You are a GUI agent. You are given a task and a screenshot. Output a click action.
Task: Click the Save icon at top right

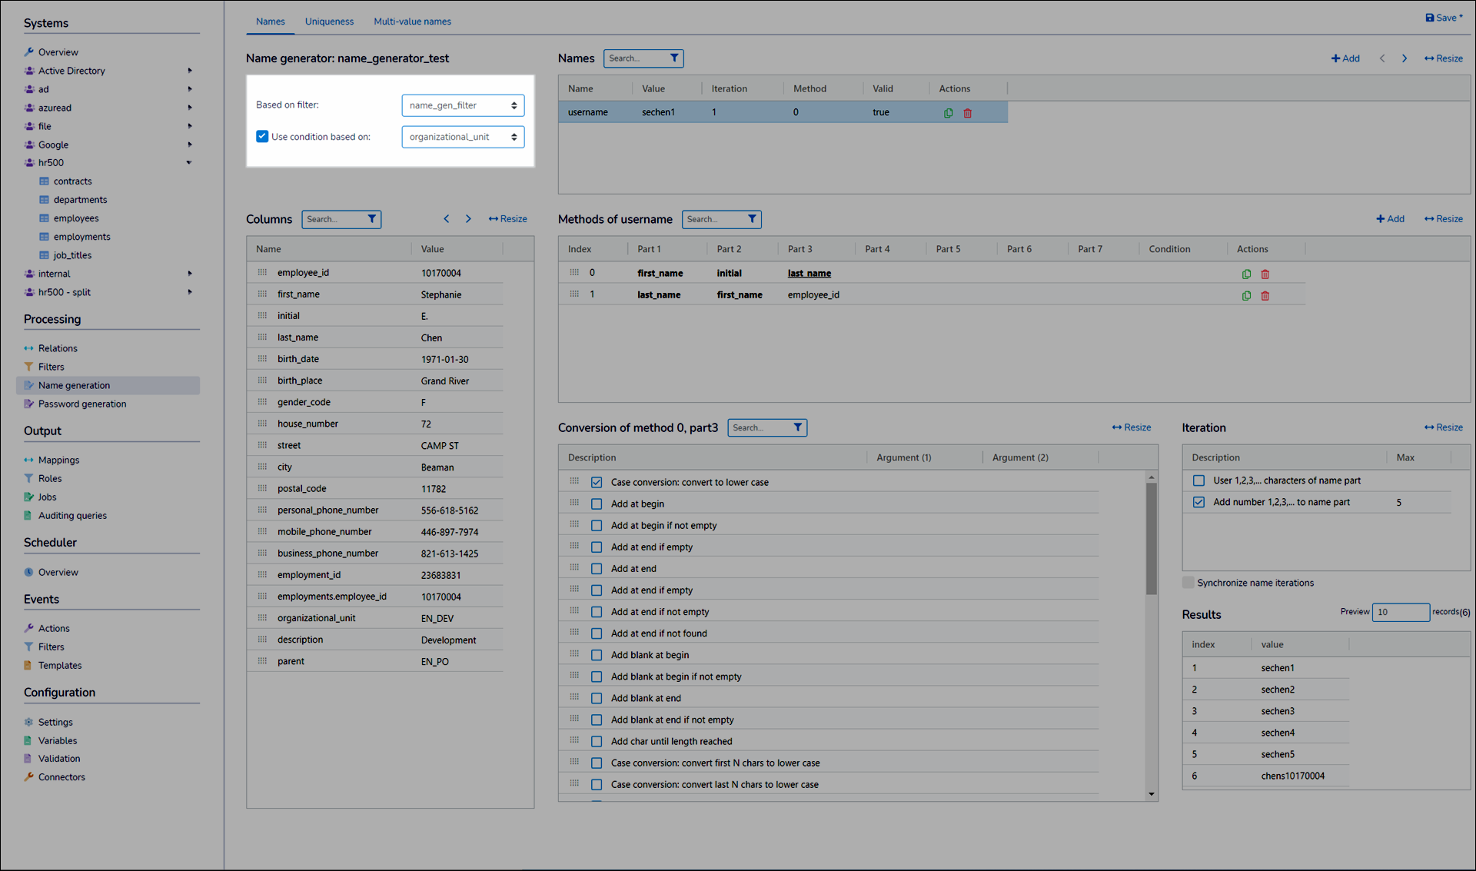tap(1430, 18)
